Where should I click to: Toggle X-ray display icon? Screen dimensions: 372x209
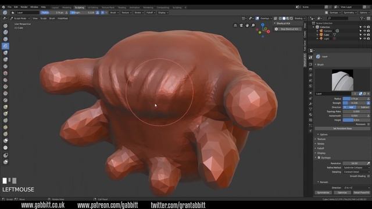[x=276, y=19]
